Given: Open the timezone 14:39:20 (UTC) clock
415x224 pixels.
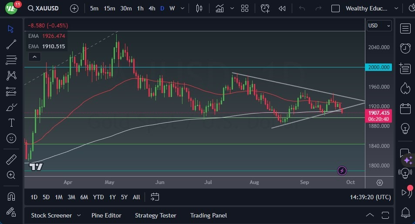Looking at the screenshot, I should [370, 197].
